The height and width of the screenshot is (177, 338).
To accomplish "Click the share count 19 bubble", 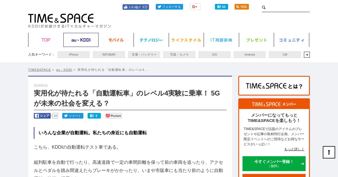I will click(x=55, y=116).
